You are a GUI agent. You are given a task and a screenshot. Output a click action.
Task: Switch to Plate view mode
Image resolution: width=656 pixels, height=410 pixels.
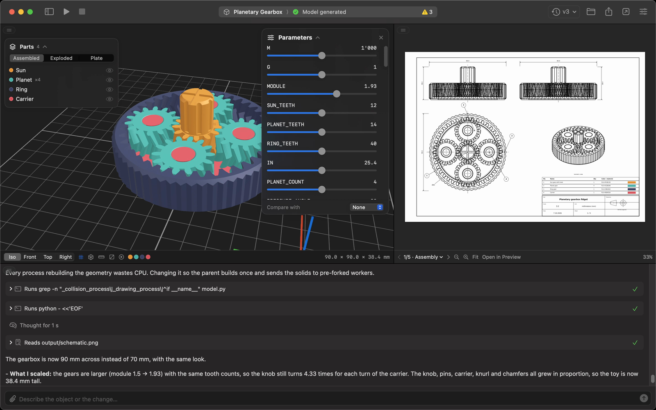click(x=96, y=58)
